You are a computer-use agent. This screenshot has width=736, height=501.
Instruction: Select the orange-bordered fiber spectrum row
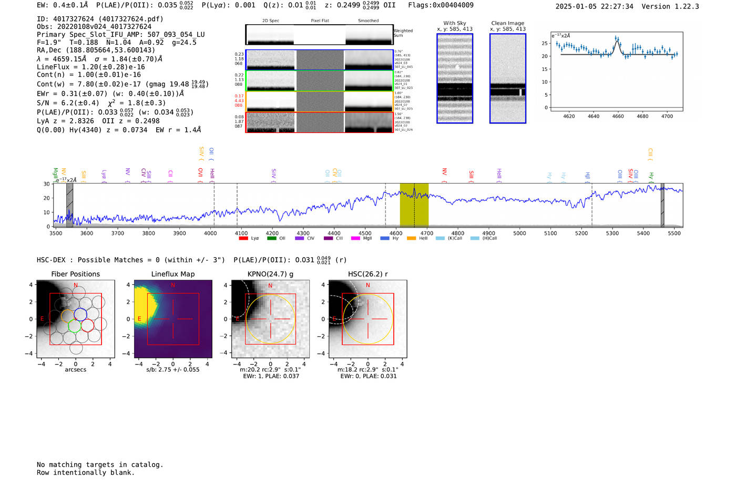[320, 101]
